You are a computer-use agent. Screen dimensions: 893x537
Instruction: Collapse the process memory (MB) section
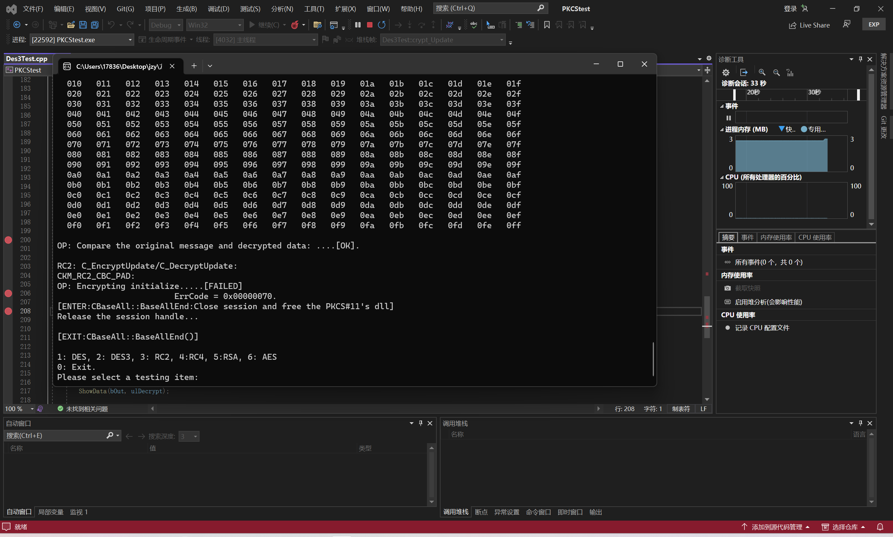click(722, 129)
